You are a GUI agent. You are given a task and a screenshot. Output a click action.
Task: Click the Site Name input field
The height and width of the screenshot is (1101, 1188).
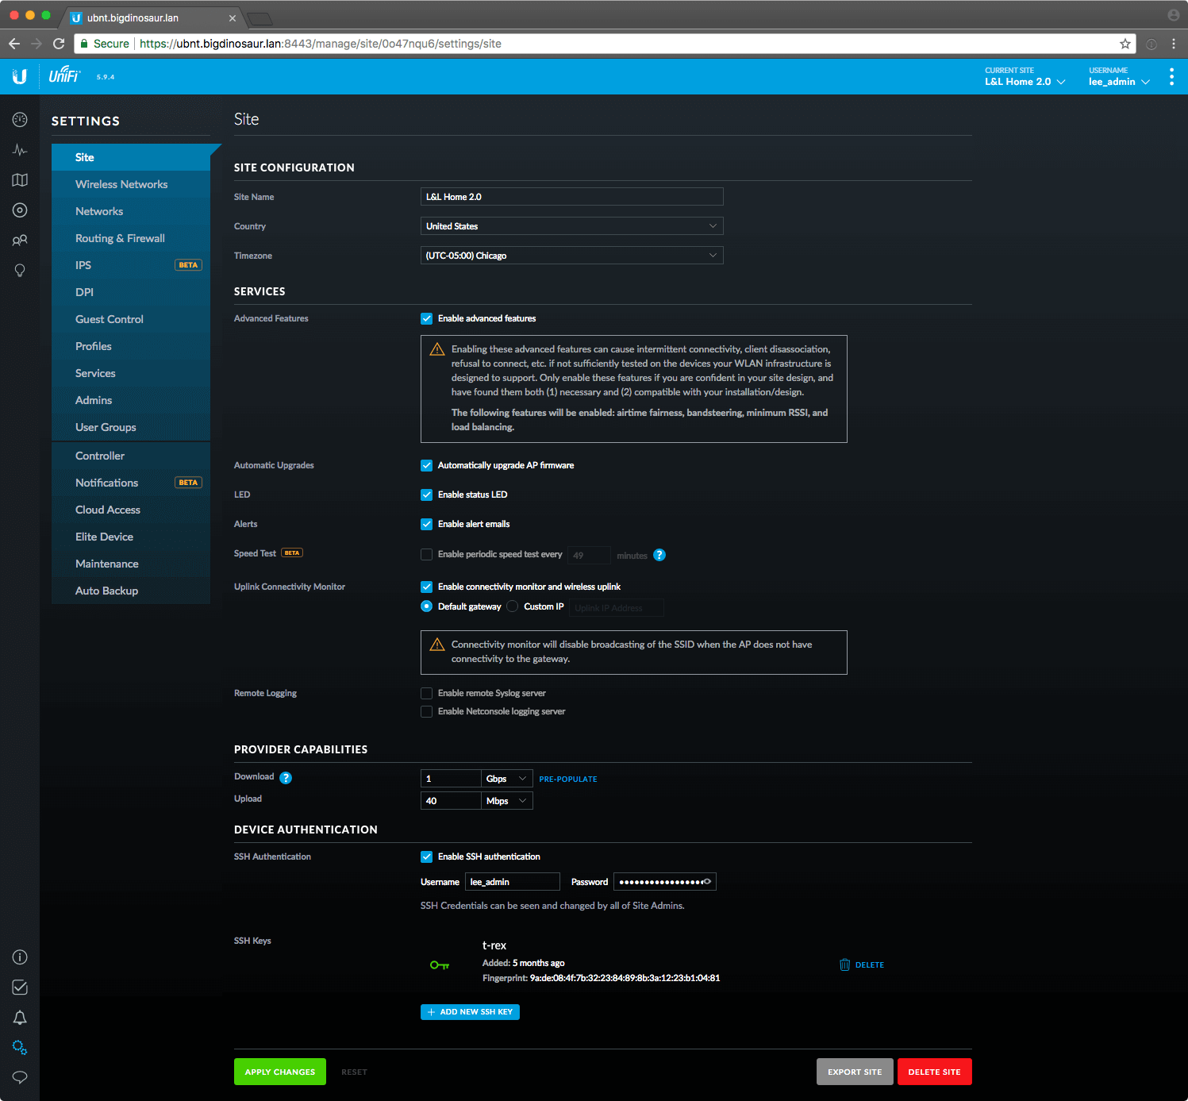[571, 197]
